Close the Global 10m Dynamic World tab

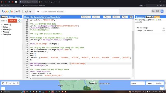tap(37, 2)
